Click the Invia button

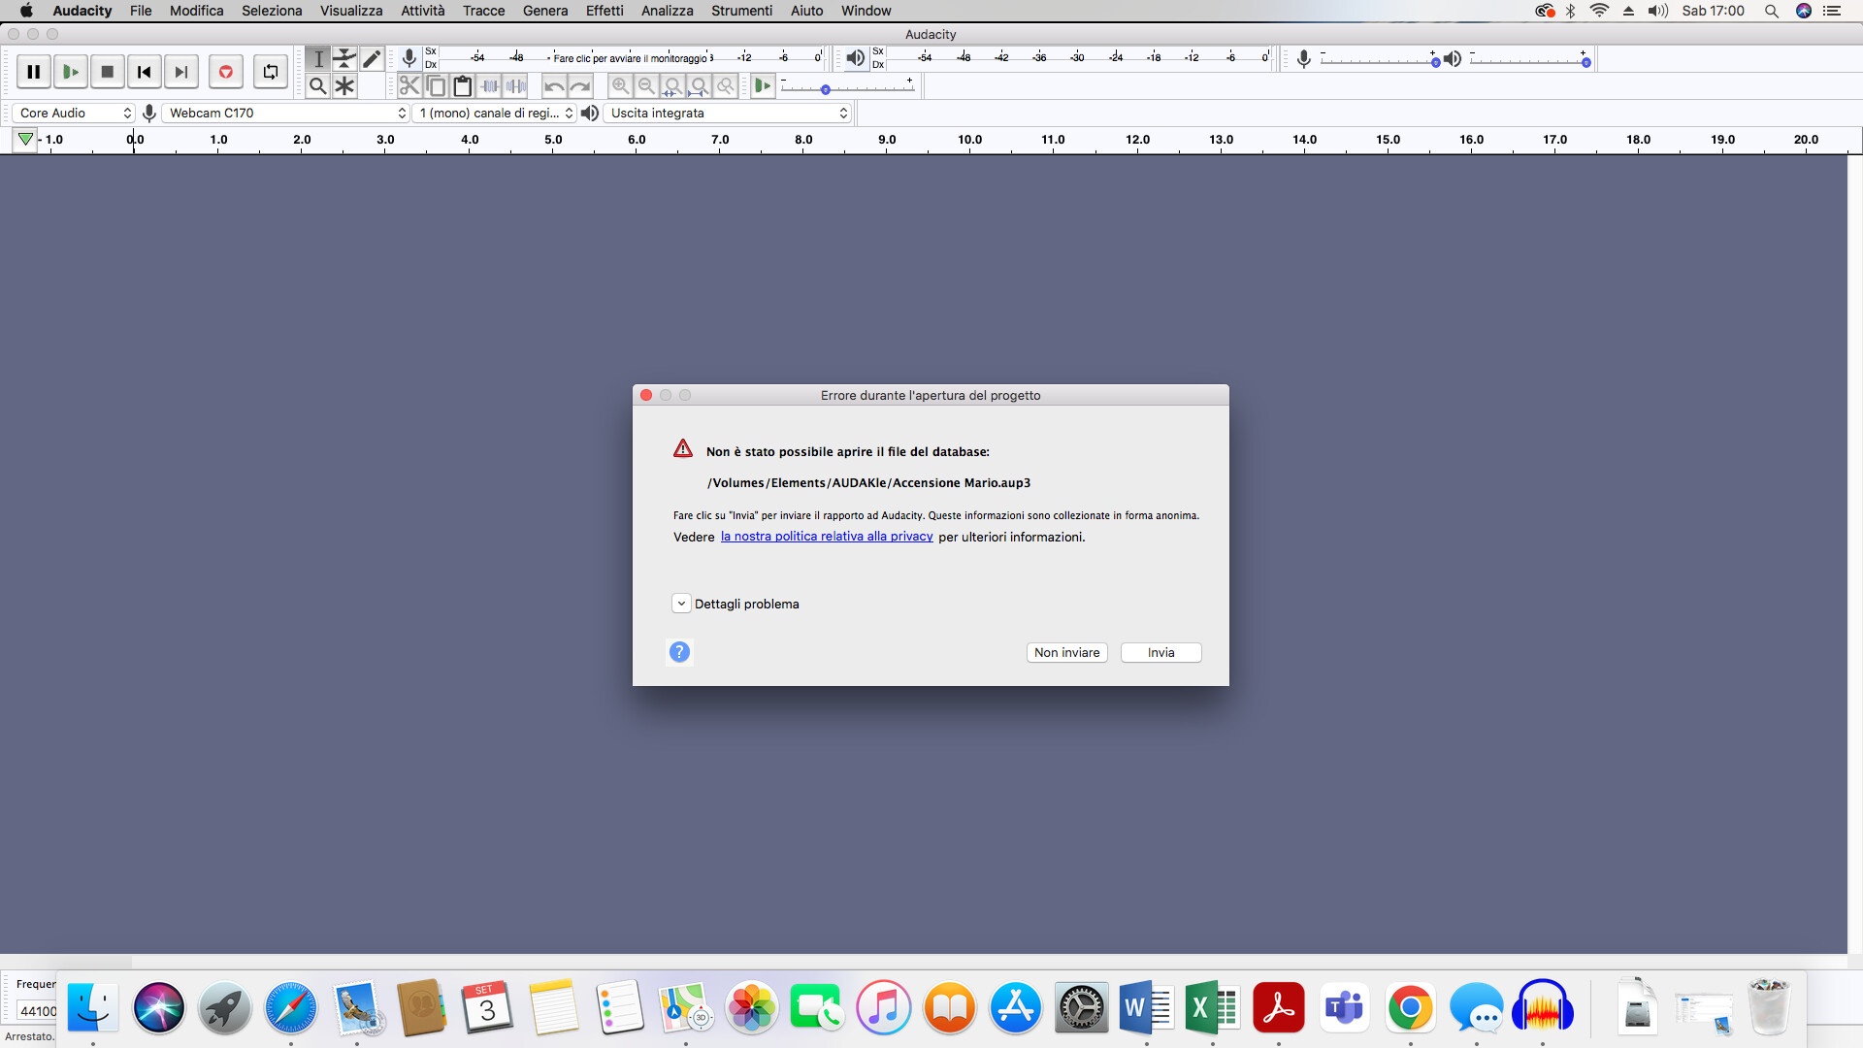point(1160,653)
